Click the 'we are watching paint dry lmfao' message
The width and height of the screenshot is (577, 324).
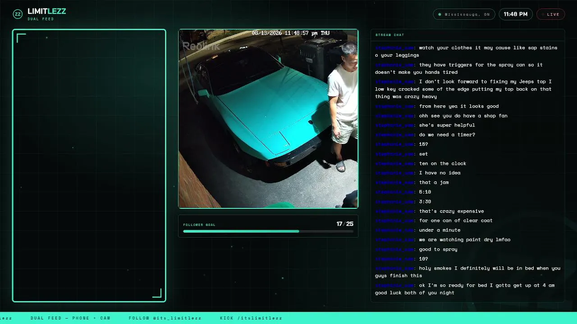467,239
